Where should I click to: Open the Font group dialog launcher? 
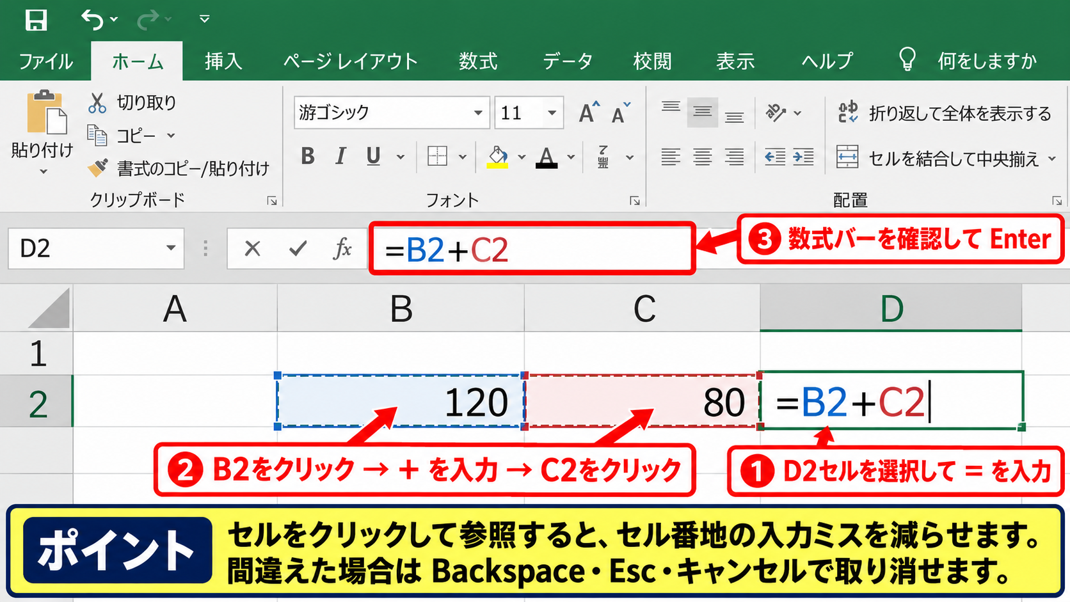(634, 201)
